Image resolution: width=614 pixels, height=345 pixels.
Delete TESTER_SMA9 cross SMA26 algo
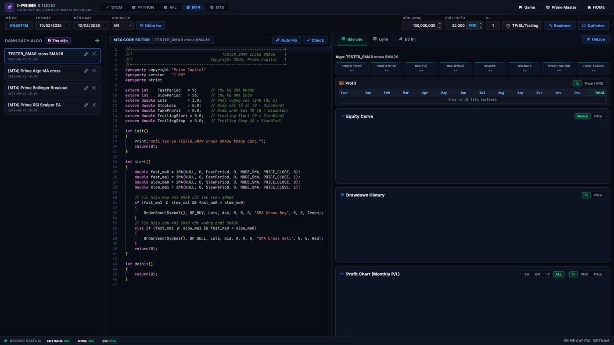point(94,54)
